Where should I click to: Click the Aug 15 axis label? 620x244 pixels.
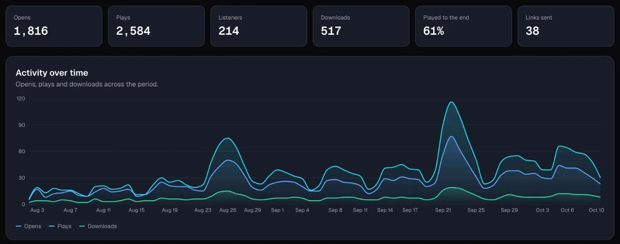point(136,210)
